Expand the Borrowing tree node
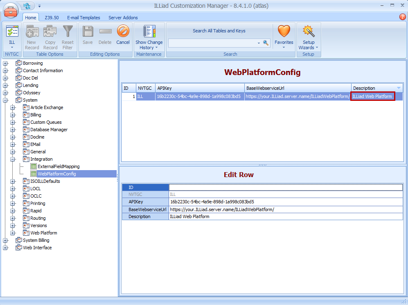The width and height of the screenshot is (408, 305). coord(5,63)
